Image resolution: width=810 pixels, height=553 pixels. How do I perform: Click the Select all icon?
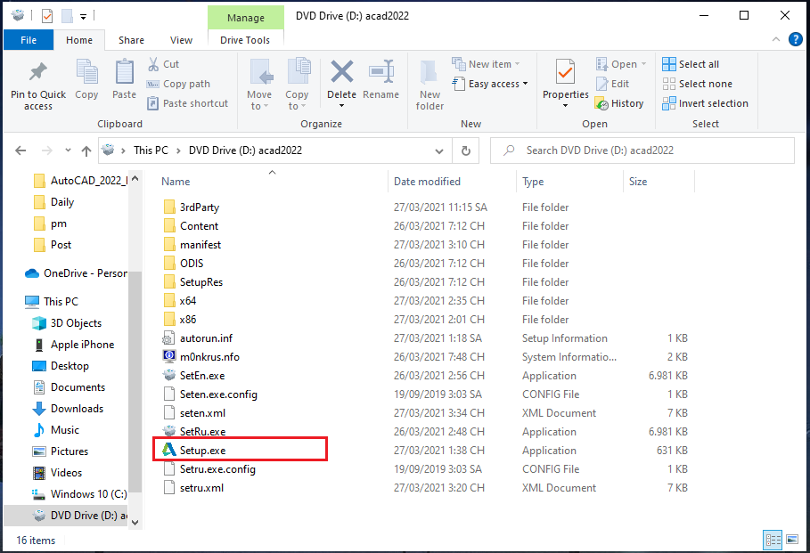[669, 64]
